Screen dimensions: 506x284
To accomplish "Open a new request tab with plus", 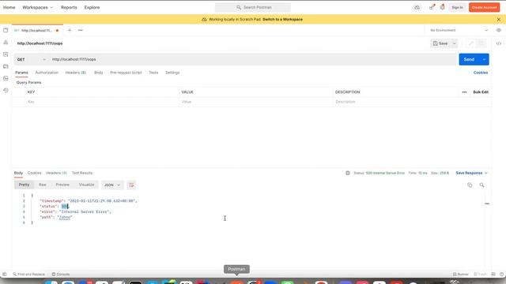I will click(70, 30).
